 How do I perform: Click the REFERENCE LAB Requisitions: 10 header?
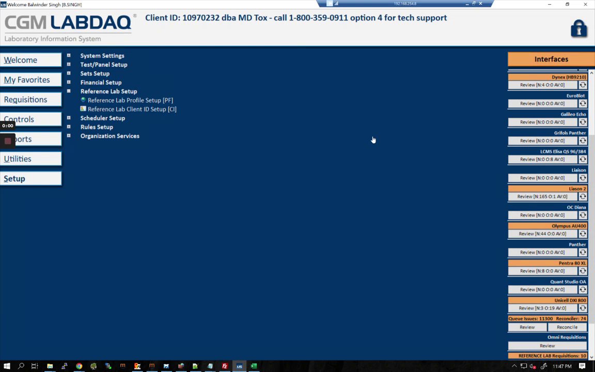(547, 355)
